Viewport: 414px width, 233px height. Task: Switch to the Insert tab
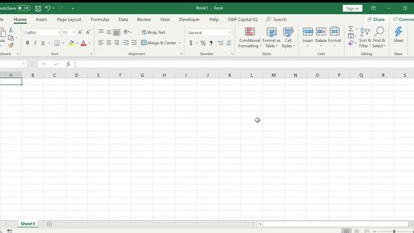tap(41, 19)
